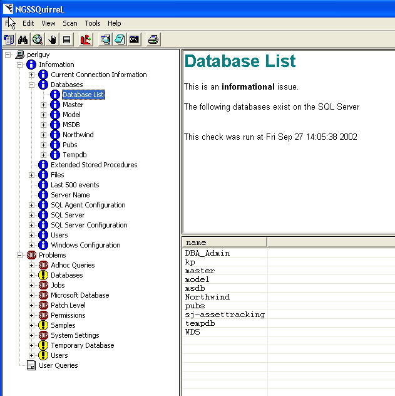Collapse the Problems node
Viewport: 395px width, 396px height.
coord(19,255)
